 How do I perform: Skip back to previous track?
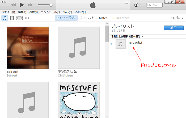pyautogui.click(x=13, y=5)
